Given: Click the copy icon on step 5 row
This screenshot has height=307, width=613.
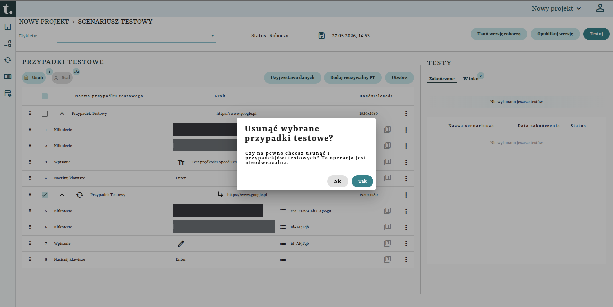Looking at the screenshot, I should tap(387, 211).
